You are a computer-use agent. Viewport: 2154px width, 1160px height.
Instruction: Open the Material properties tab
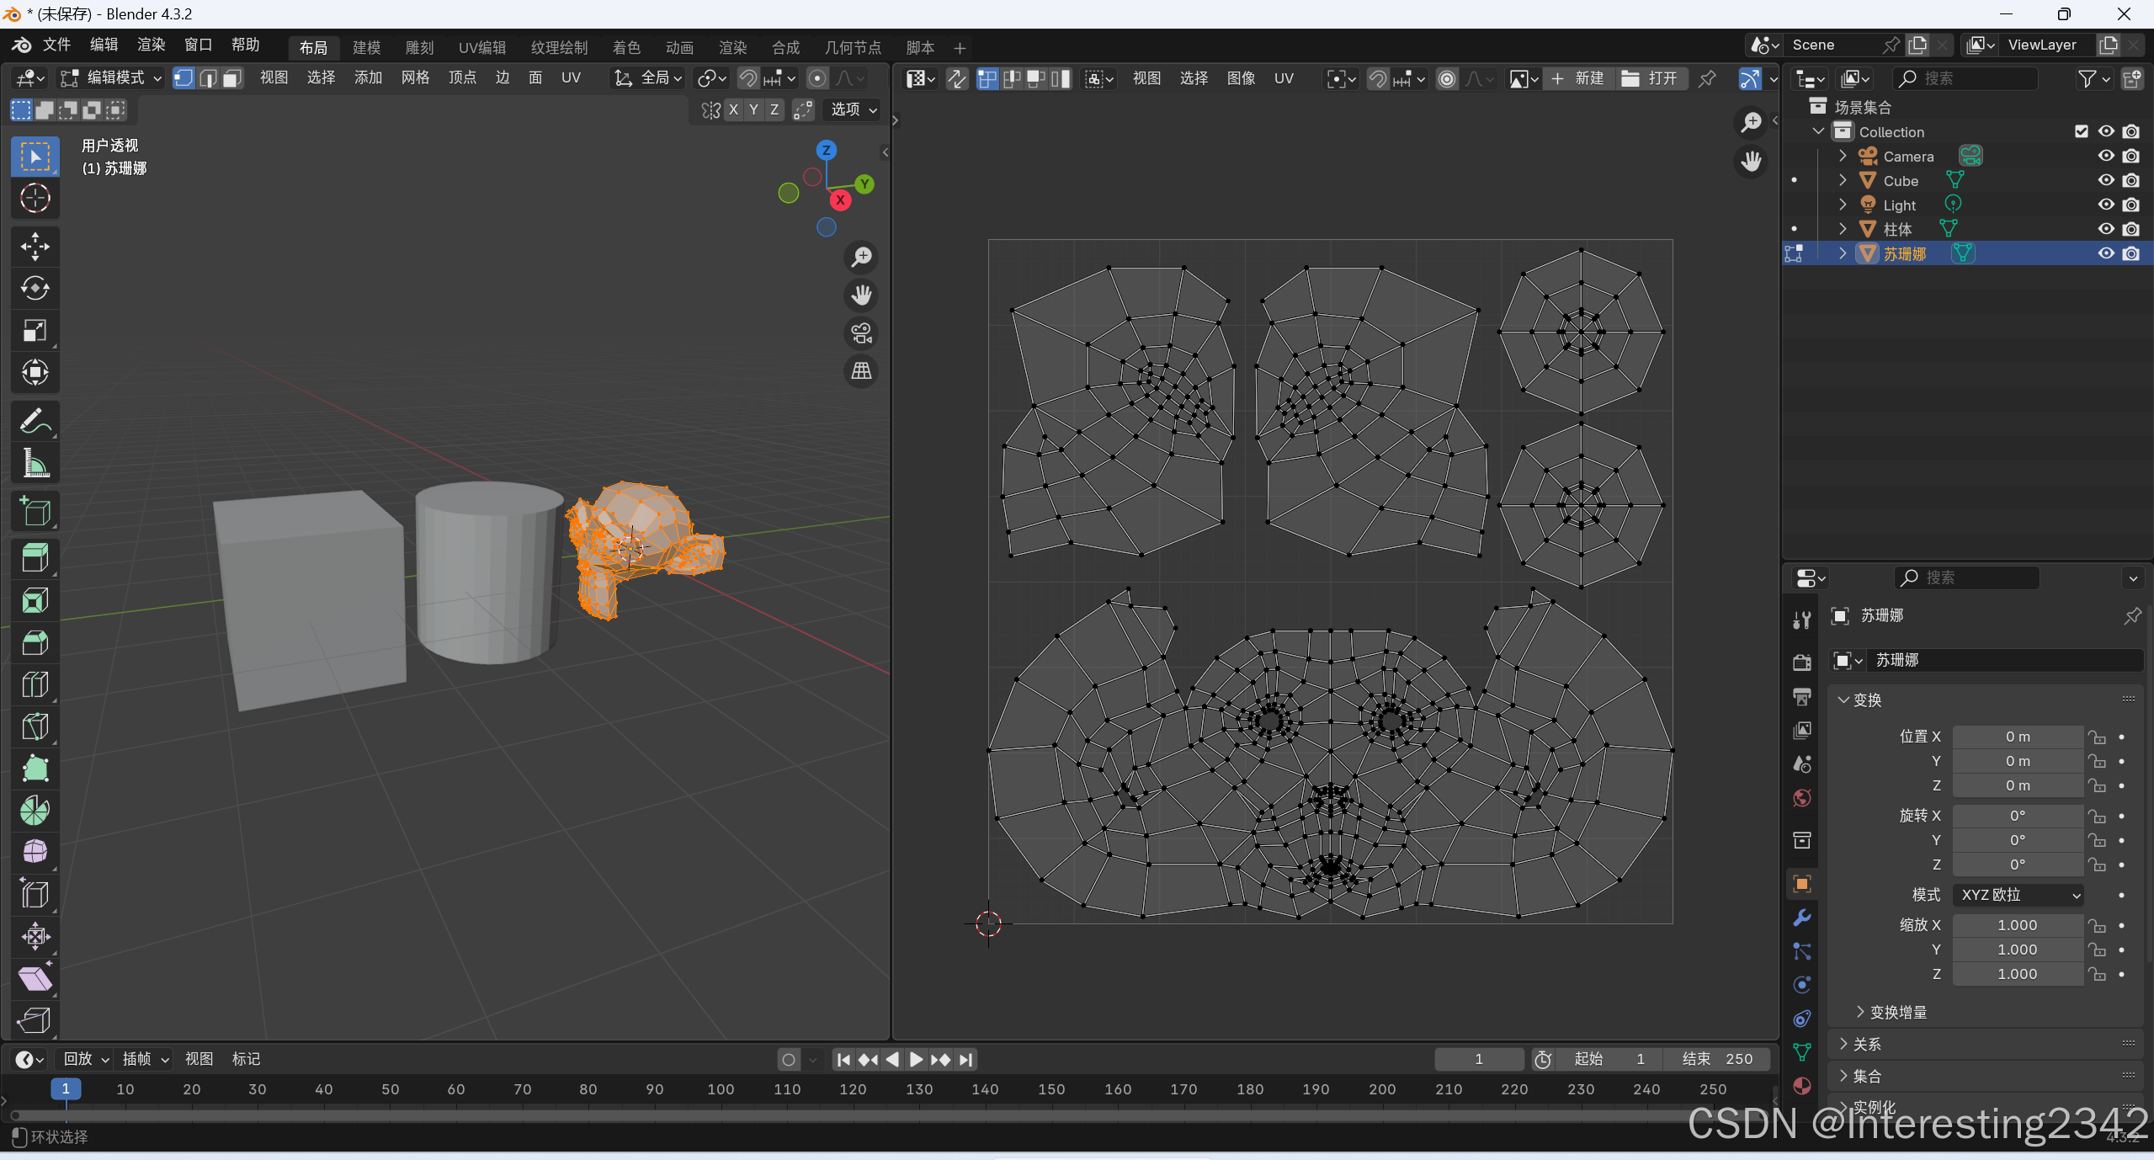[1802, 1086]
